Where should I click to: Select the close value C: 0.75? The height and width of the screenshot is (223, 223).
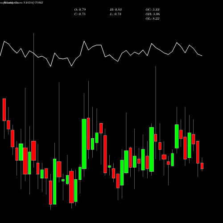point(80,14)
